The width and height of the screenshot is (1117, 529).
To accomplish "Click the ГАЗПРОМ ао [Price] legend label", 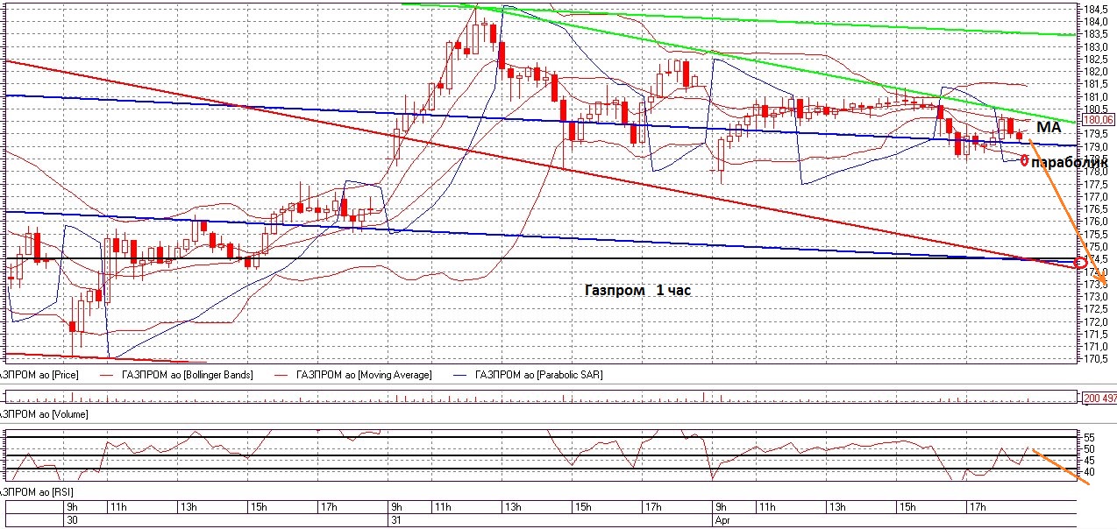I will pyautogui.click(x=40, y=375).
